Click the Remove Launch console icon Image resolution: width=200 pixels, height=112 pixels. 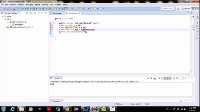pos(151,78)
